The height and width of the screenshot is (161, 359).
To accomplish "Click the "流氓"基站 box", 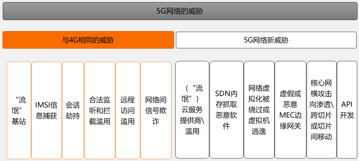I will pyautogui.click(x=19, y=110).
